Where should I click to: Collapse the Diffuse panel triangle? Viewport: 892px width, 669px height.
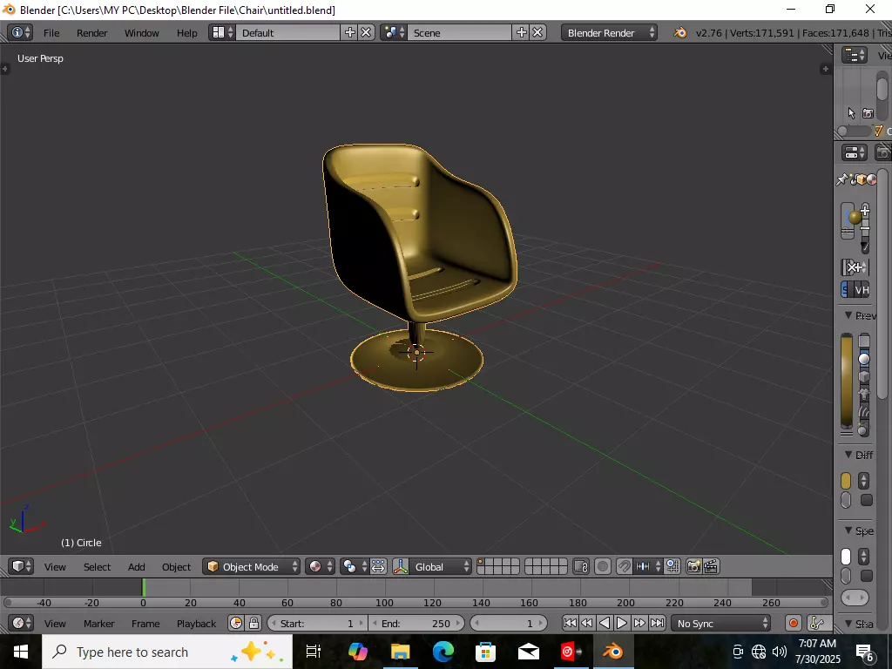click(x=848, y=455)
